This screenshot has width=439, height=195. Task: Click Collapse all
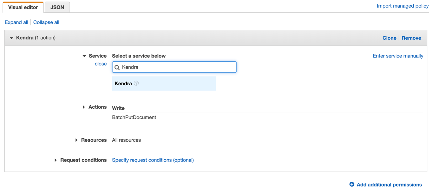[x=46, y=22]
